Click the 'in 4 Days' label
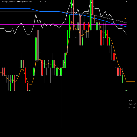 pyautogui.click(x=132, y=108)
